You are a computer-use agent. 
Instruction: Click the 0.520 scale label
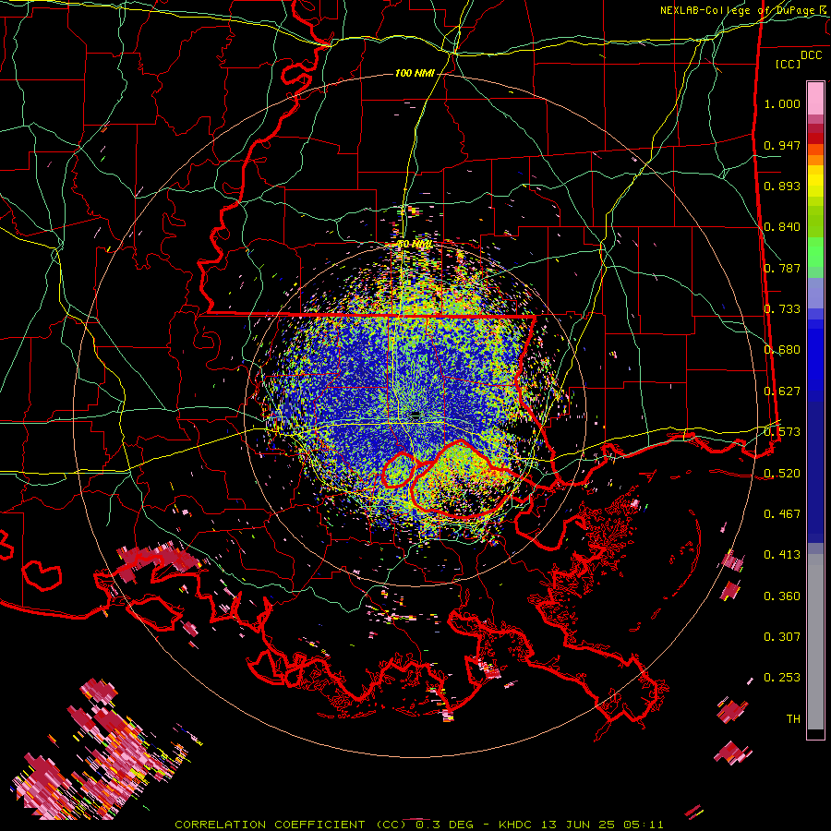point(782,474)
